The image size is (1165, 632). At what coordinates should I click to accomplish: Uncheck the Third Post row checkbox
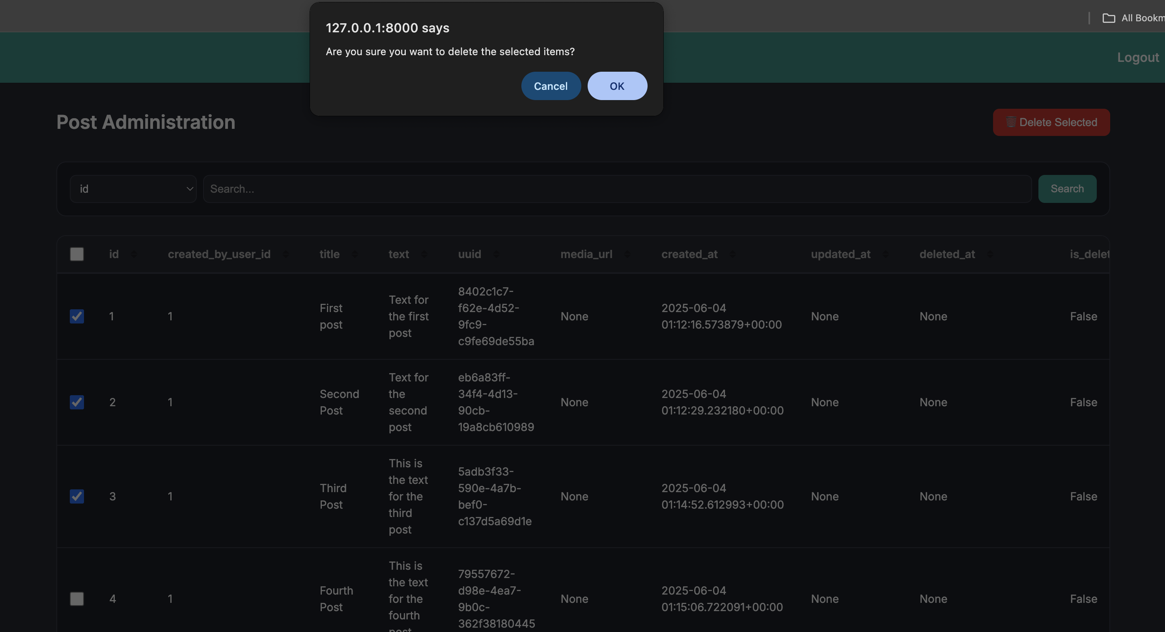(x=77, y=496)
